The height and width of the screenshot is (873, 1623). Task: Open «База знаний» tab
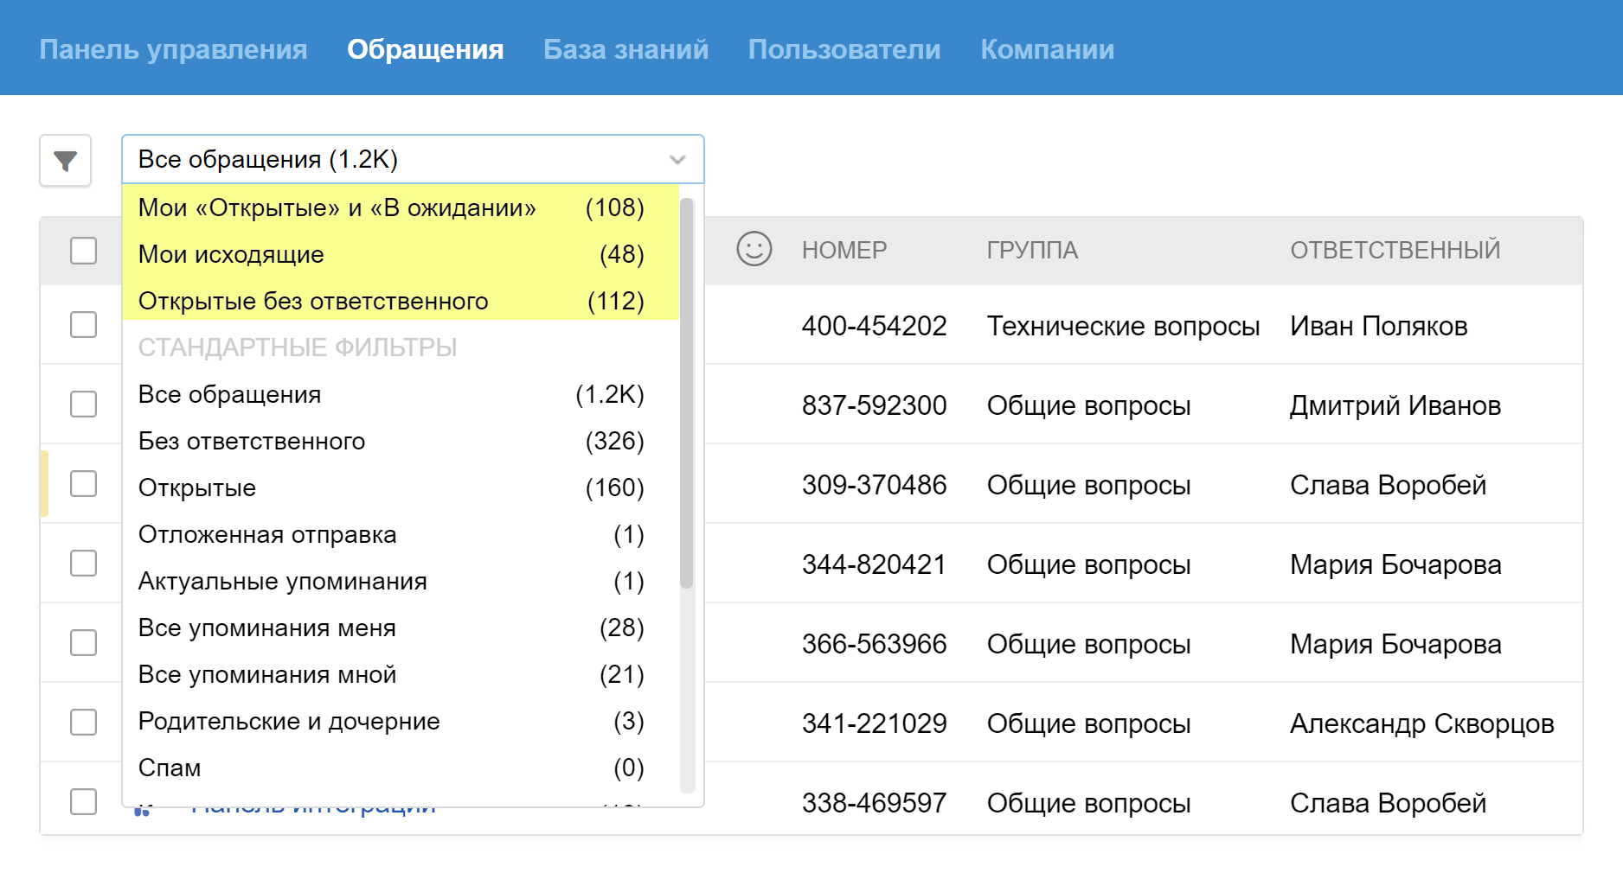point(625,49)
